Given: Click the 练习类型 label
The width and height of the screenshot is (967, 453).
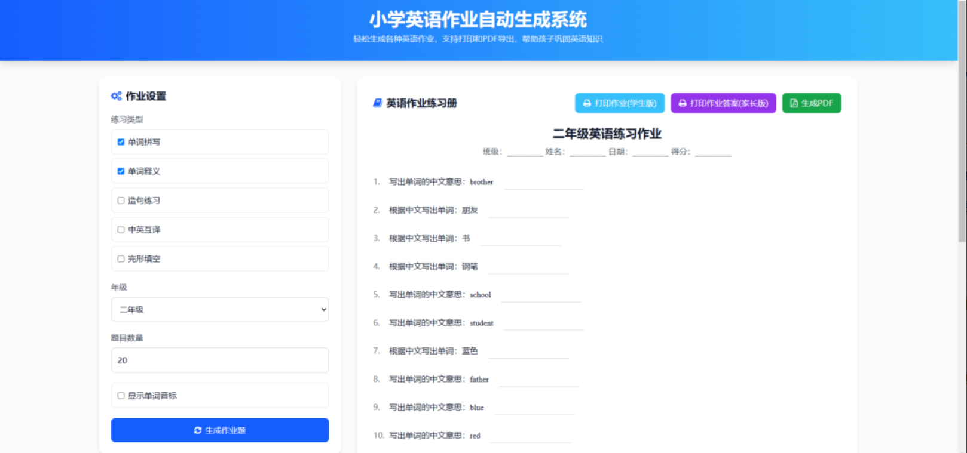Looking at the screenshot, I should coord(127,119).
